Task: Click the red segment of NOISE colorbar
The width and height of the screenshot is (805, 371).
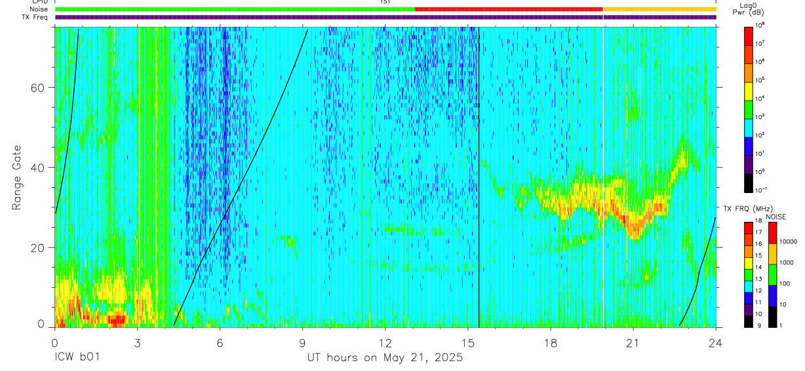Action: 772,233
